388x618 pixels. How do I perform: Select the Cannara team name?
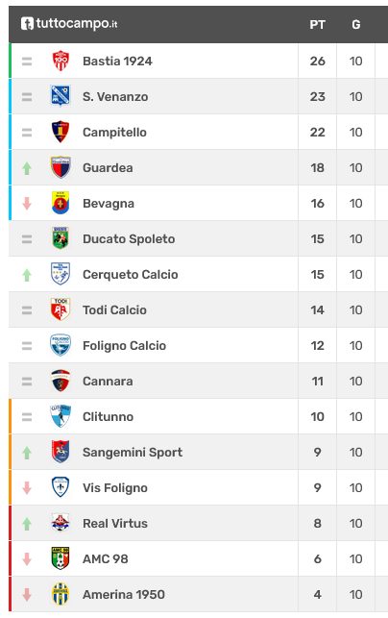pos(108,382)
